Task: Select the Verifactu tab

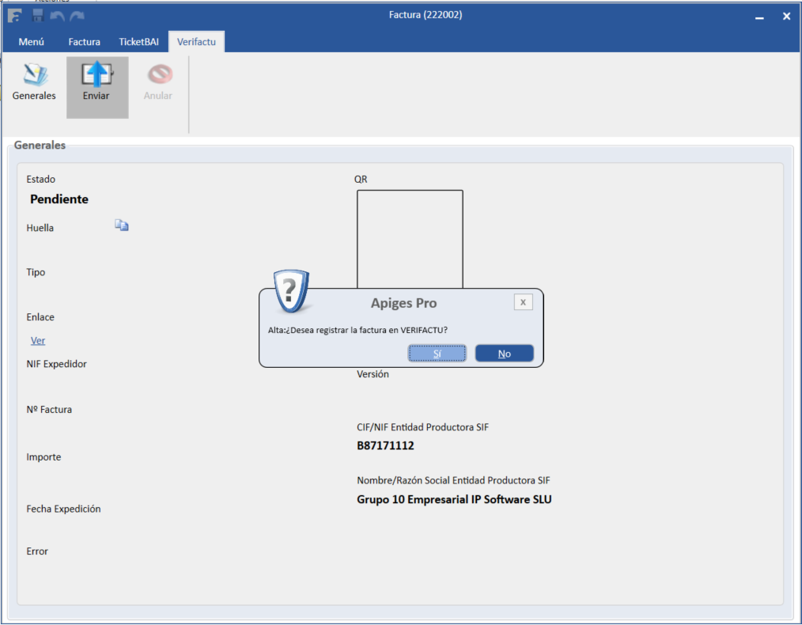Action: click(196, 42)
